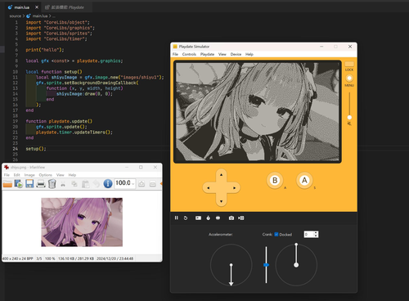Click the Paste clipboard icon in IrfanView

point(85,184)
